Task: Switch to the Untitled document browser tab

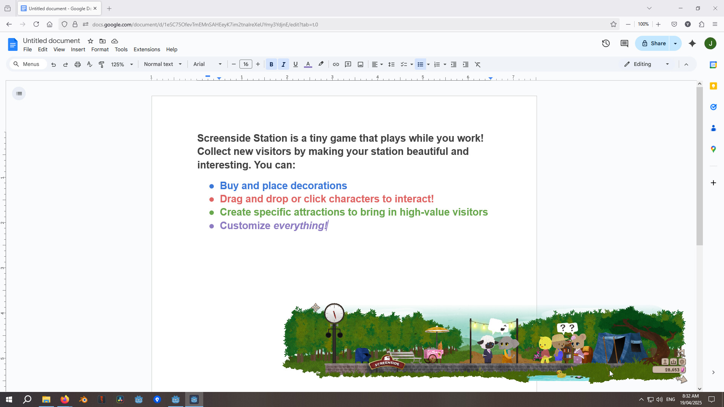Action: [x=57, y=8]
